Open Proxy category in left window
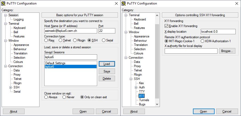Image resolution: width=241 pixels, height=116 pixels. (x=17, y=75)
